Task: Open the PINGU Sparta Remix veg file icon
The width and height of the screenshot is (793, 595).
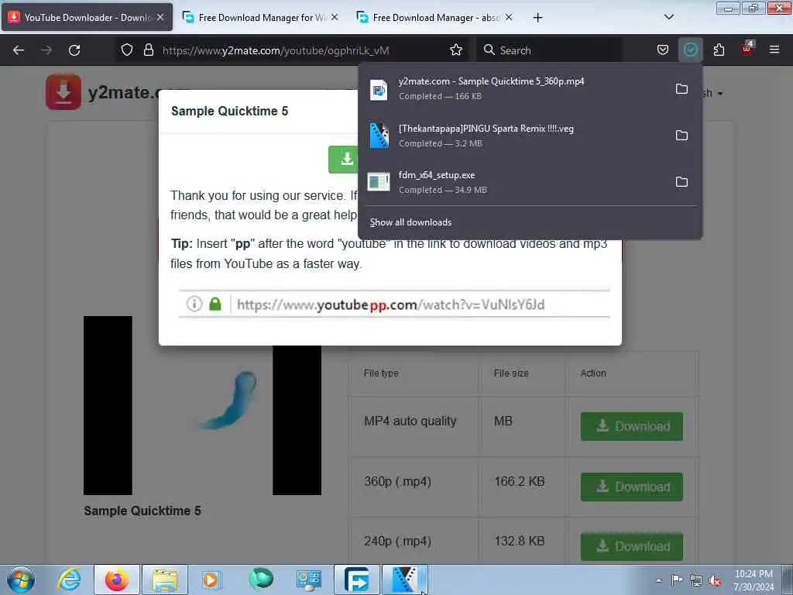Action: [379, 136]
